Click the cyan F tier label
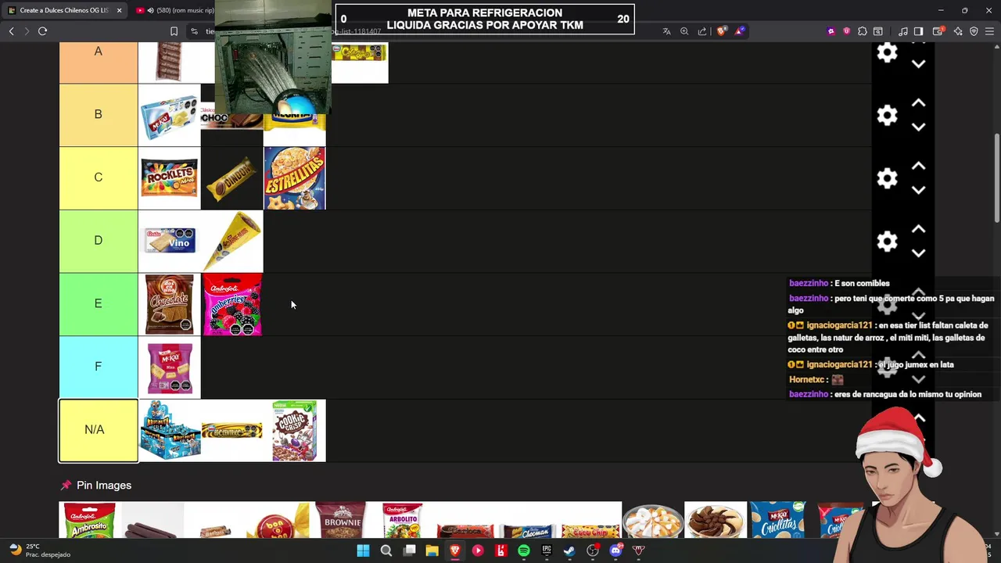Image resolution: width=1001 pixels, height=563 pixels. (98, 367)
